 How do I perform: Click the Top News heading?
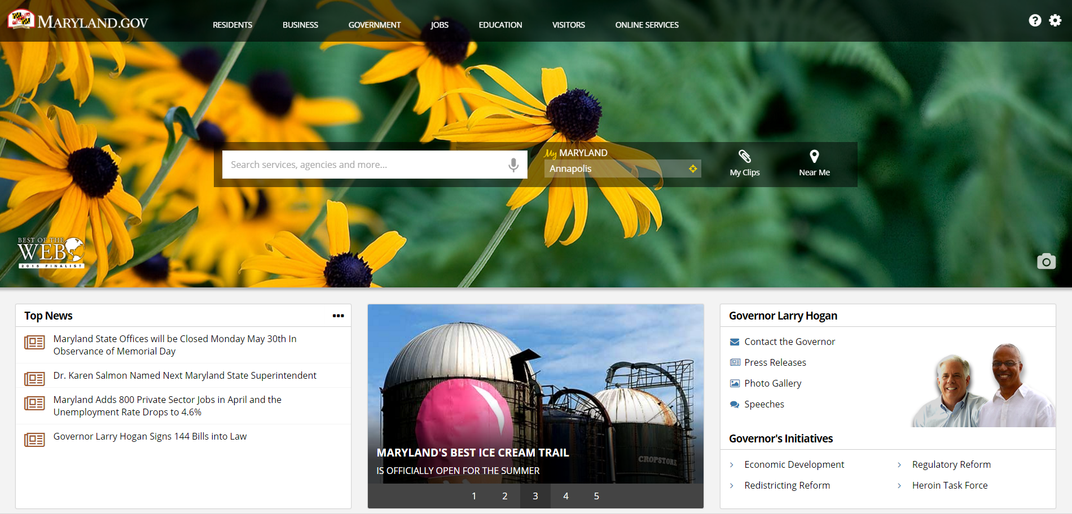pos(49,316)
